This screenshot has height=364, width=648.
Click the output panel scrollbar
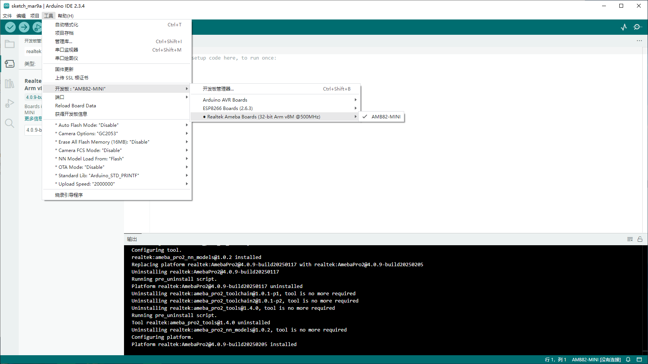(645, 300)
